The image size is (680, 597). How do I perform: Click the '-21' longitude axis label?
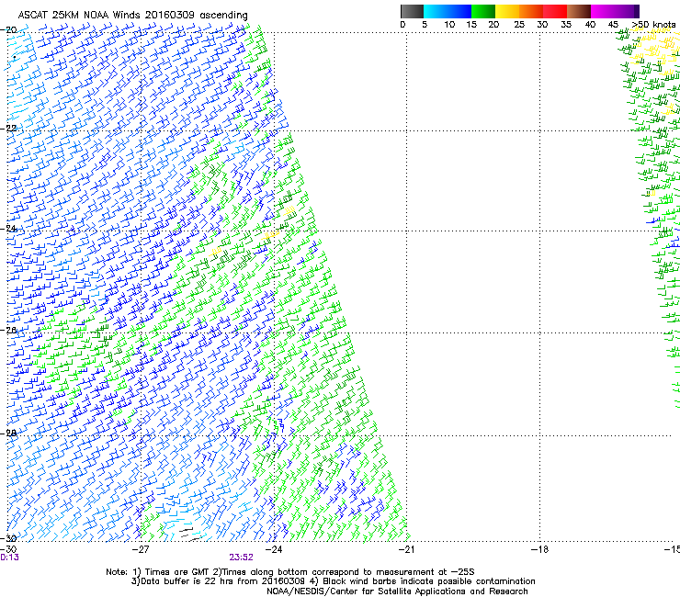(406, 550)
